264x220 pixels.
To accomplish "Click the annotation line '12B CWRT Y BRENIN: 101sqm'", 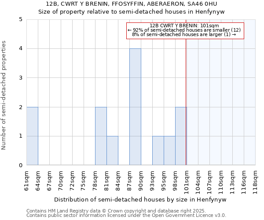I will pyautogui.click(x=184, y=26).
